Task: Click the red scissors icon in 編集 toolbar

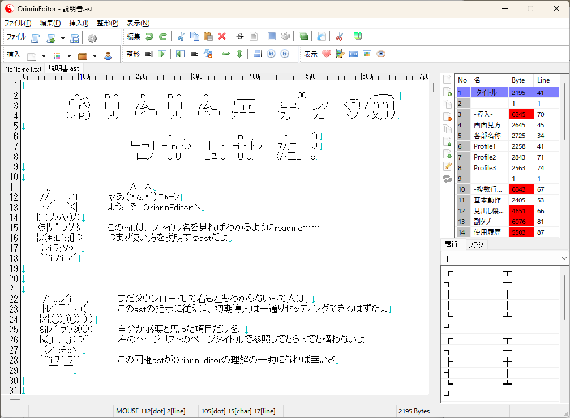Action: click(x=340, y=36)
